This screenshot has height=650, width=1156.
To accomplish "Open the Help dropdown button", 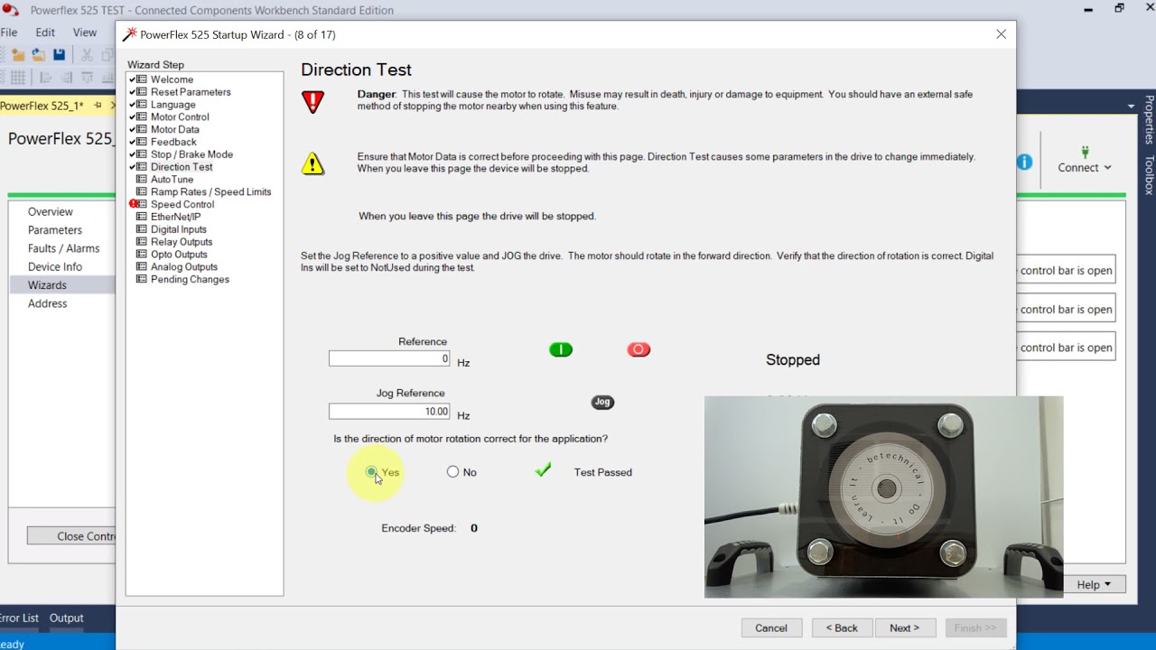I will 1095,585.
